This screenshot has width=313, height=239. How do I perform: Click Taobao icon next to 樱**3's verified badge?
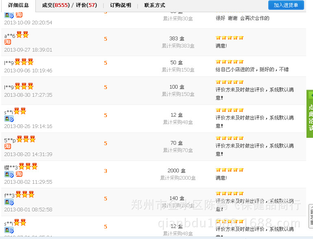19,174
